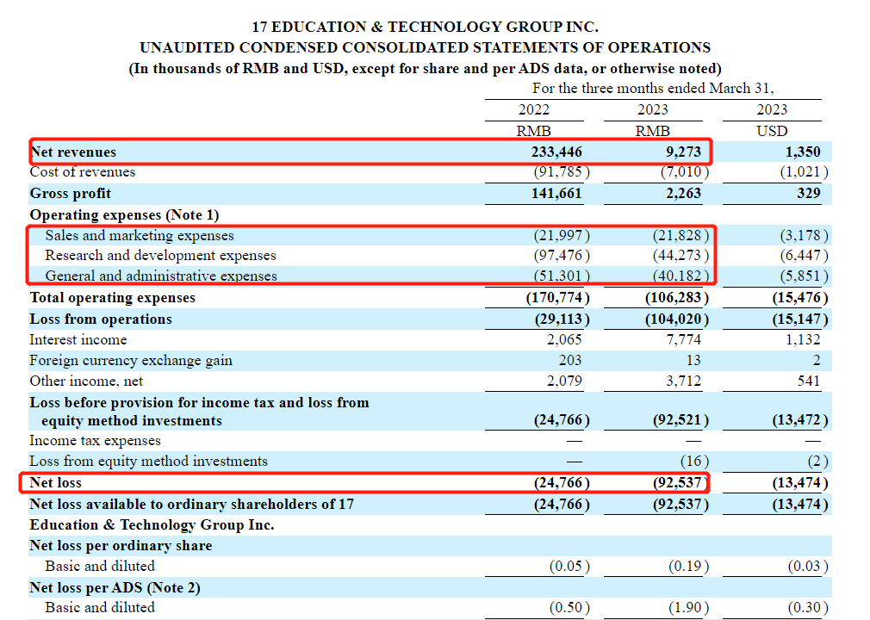Select the Total operating expenses row label
This screenshot has width=870, height=620.
coord(113,298)
